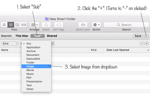This screenshot has height=96, width=150.
Task: Choose Music from the dropdown
Action: [36, 74]
